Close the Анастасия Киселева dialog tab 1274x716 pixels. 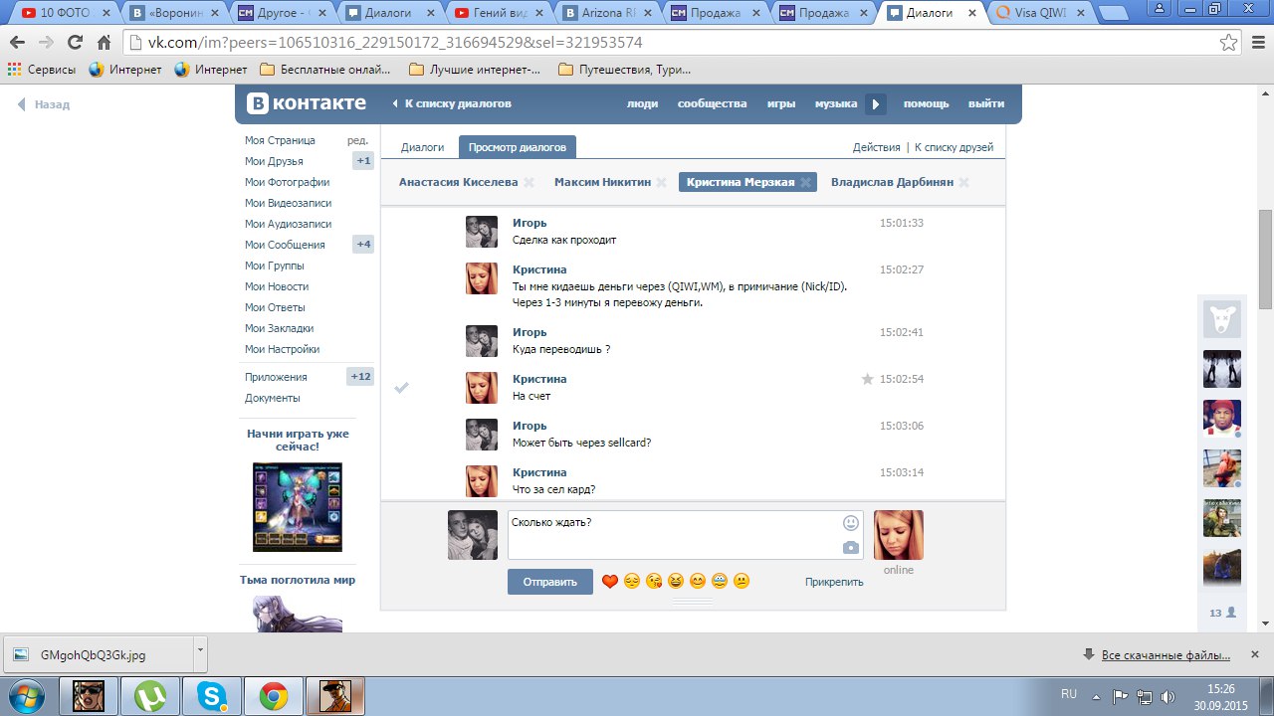pyautogui.click(x=529, y=183)
